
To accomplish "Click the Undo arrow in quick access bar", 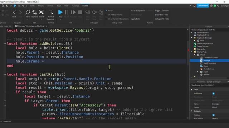I will click(x=23, y=6).
